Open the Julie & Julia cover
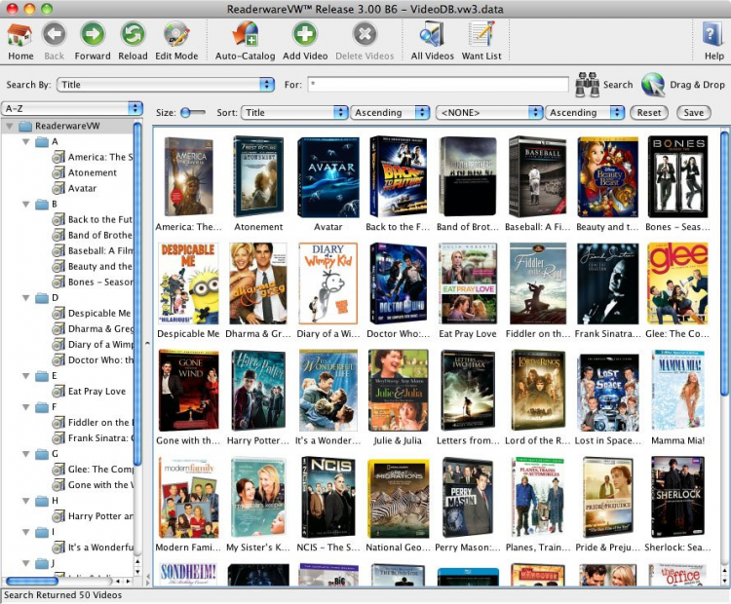The height and width of the screenshot is (604, 731). 398,390
